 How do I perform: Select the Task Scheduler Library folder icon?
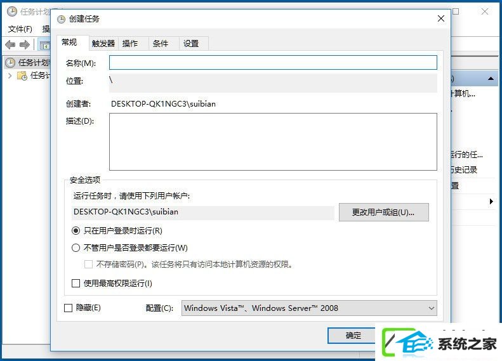click(x=22, y=76)
